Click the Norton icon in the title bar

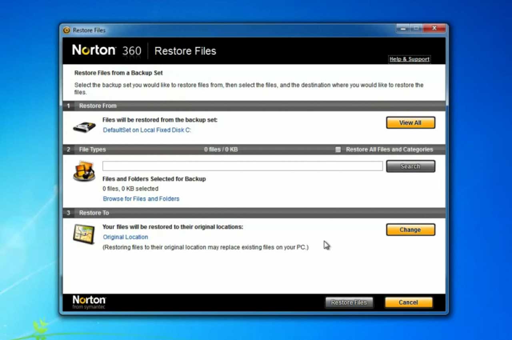(x=67, y=30)
